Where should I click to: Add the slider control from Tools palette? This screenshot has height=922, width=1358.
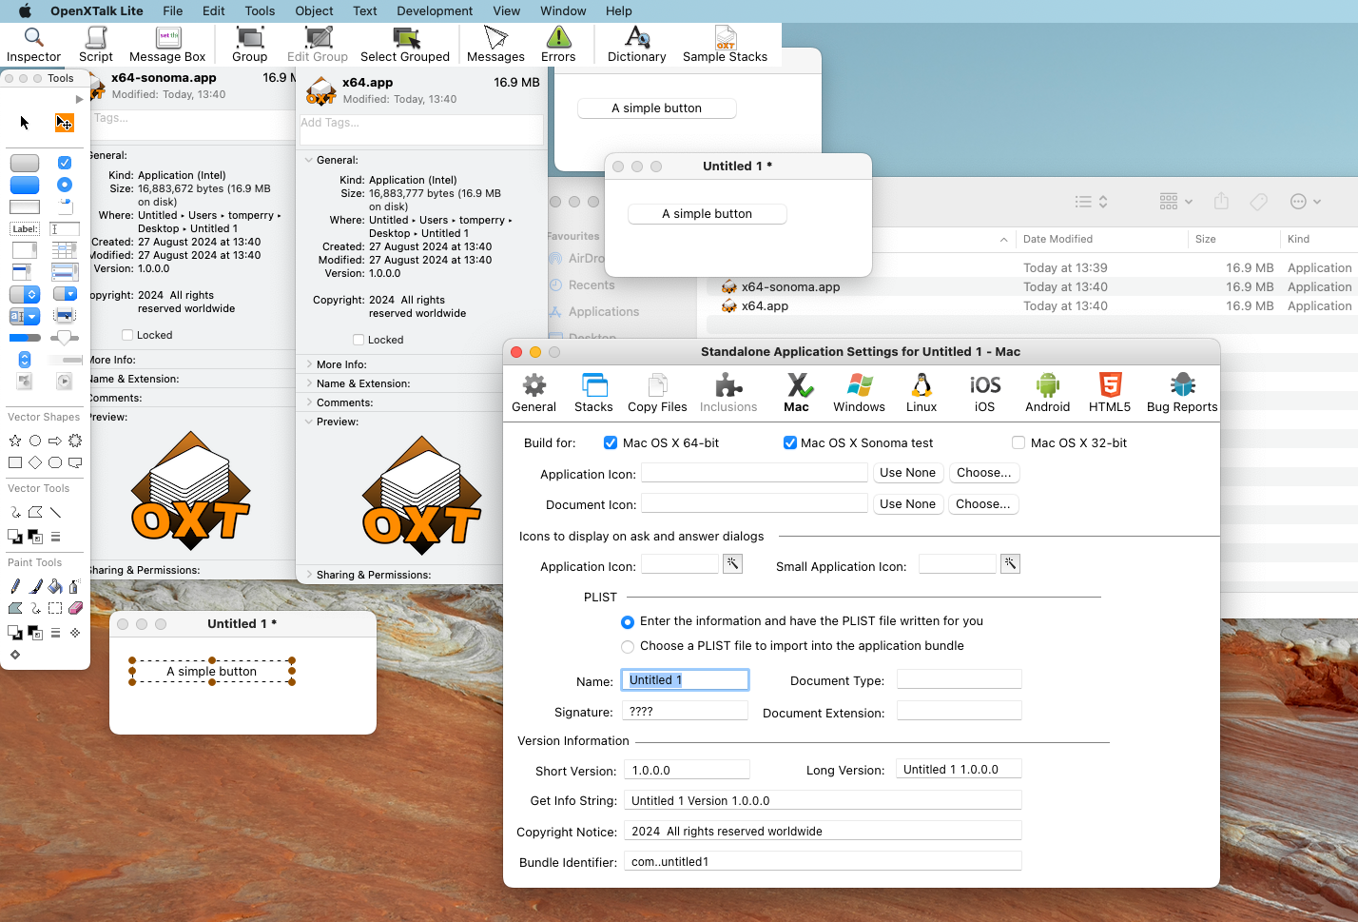pos(65,338)
